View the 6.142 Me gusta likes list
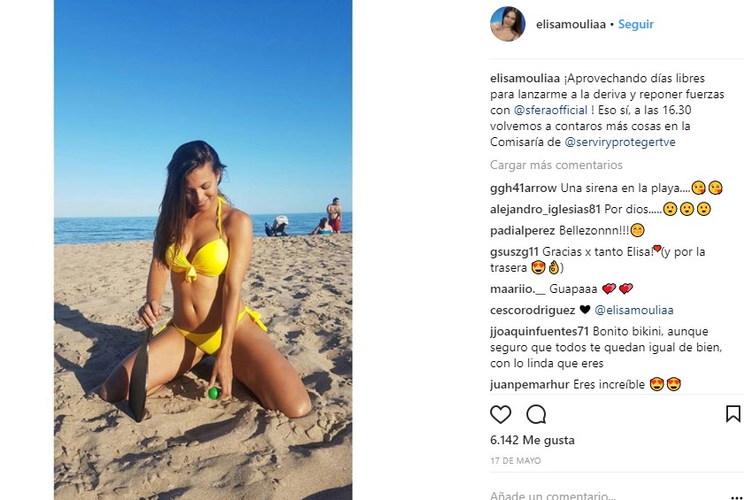 (533, 440)
